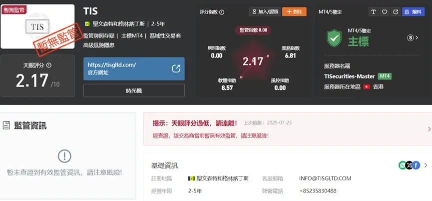Click the heart favorite icon
This screenshot has height=201, width=432.
pyautogui.click(x=385, y=12)
